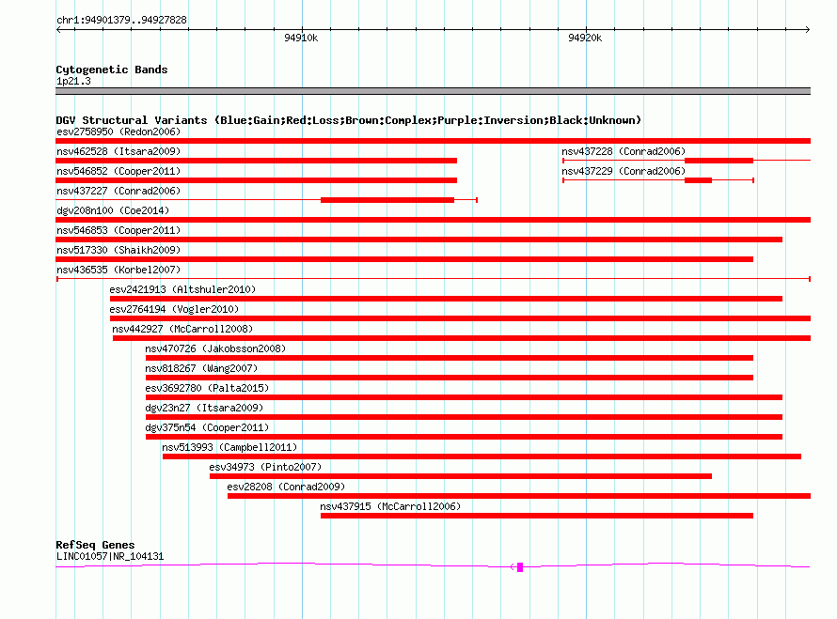This screenshot has height=619, width=837.
Task: Select esv2764194 (Vogler2010) label
Action: click(174, 309)
